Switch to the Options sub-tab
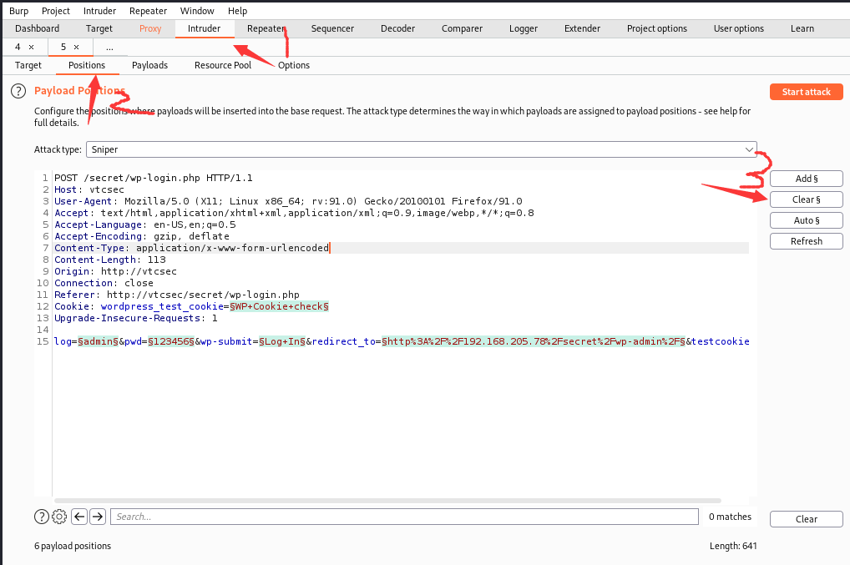This screenshot has width=850, height=565. click(x=294, y=66)
